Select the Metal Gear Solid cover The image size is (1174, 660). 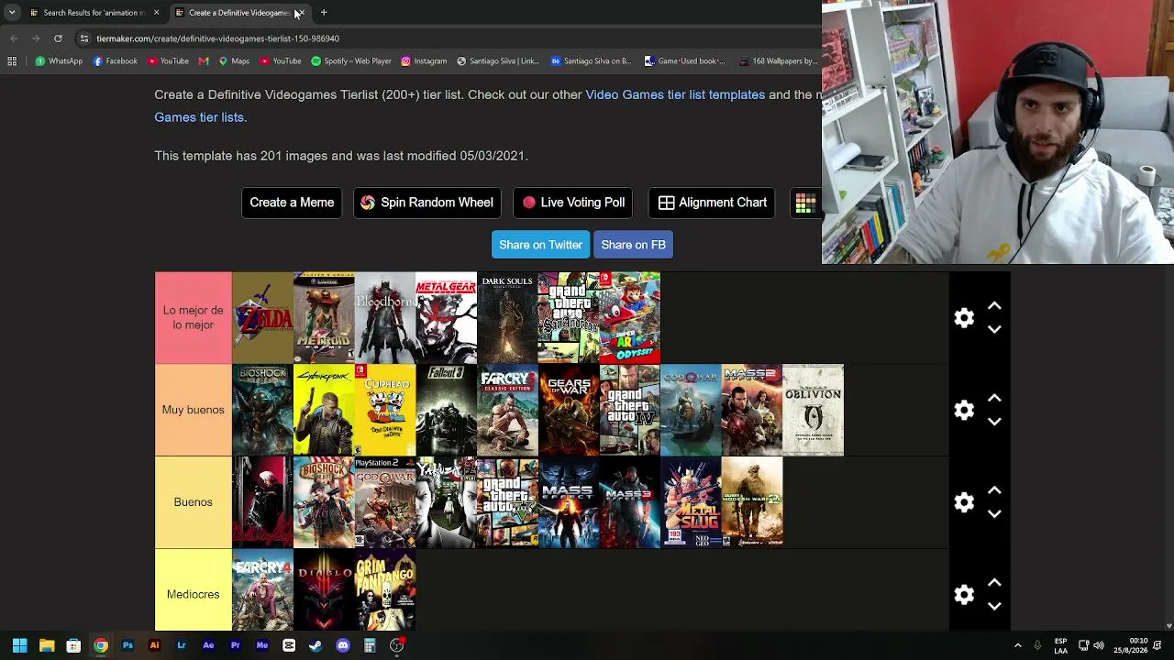tap(446, 318)
